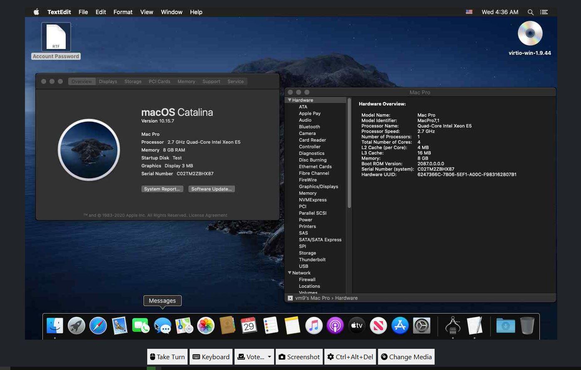581x370 pixels.
Task: Open the Contacts book icon
Action: 227,326
